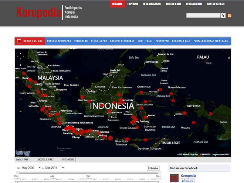Click the red marker near Kendari
Viewport: 244px width, 183px height.
[x=145, y=117]
